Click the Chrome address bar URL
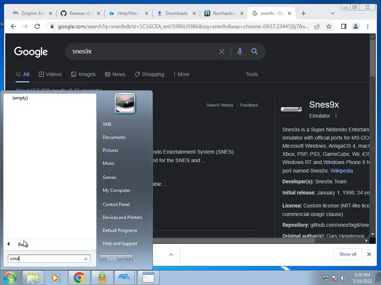381x285 pixels. pos(183,26)
